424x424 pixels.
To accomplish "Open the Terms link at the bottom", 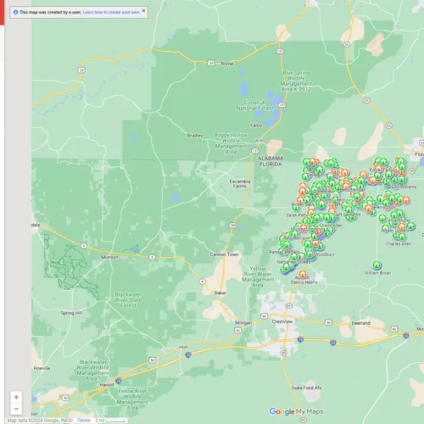I will 84,421.
